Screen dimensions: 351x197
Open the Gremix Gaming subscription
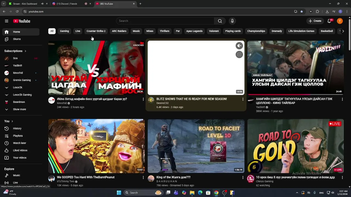pyautogui.click(x=21, y=80)
